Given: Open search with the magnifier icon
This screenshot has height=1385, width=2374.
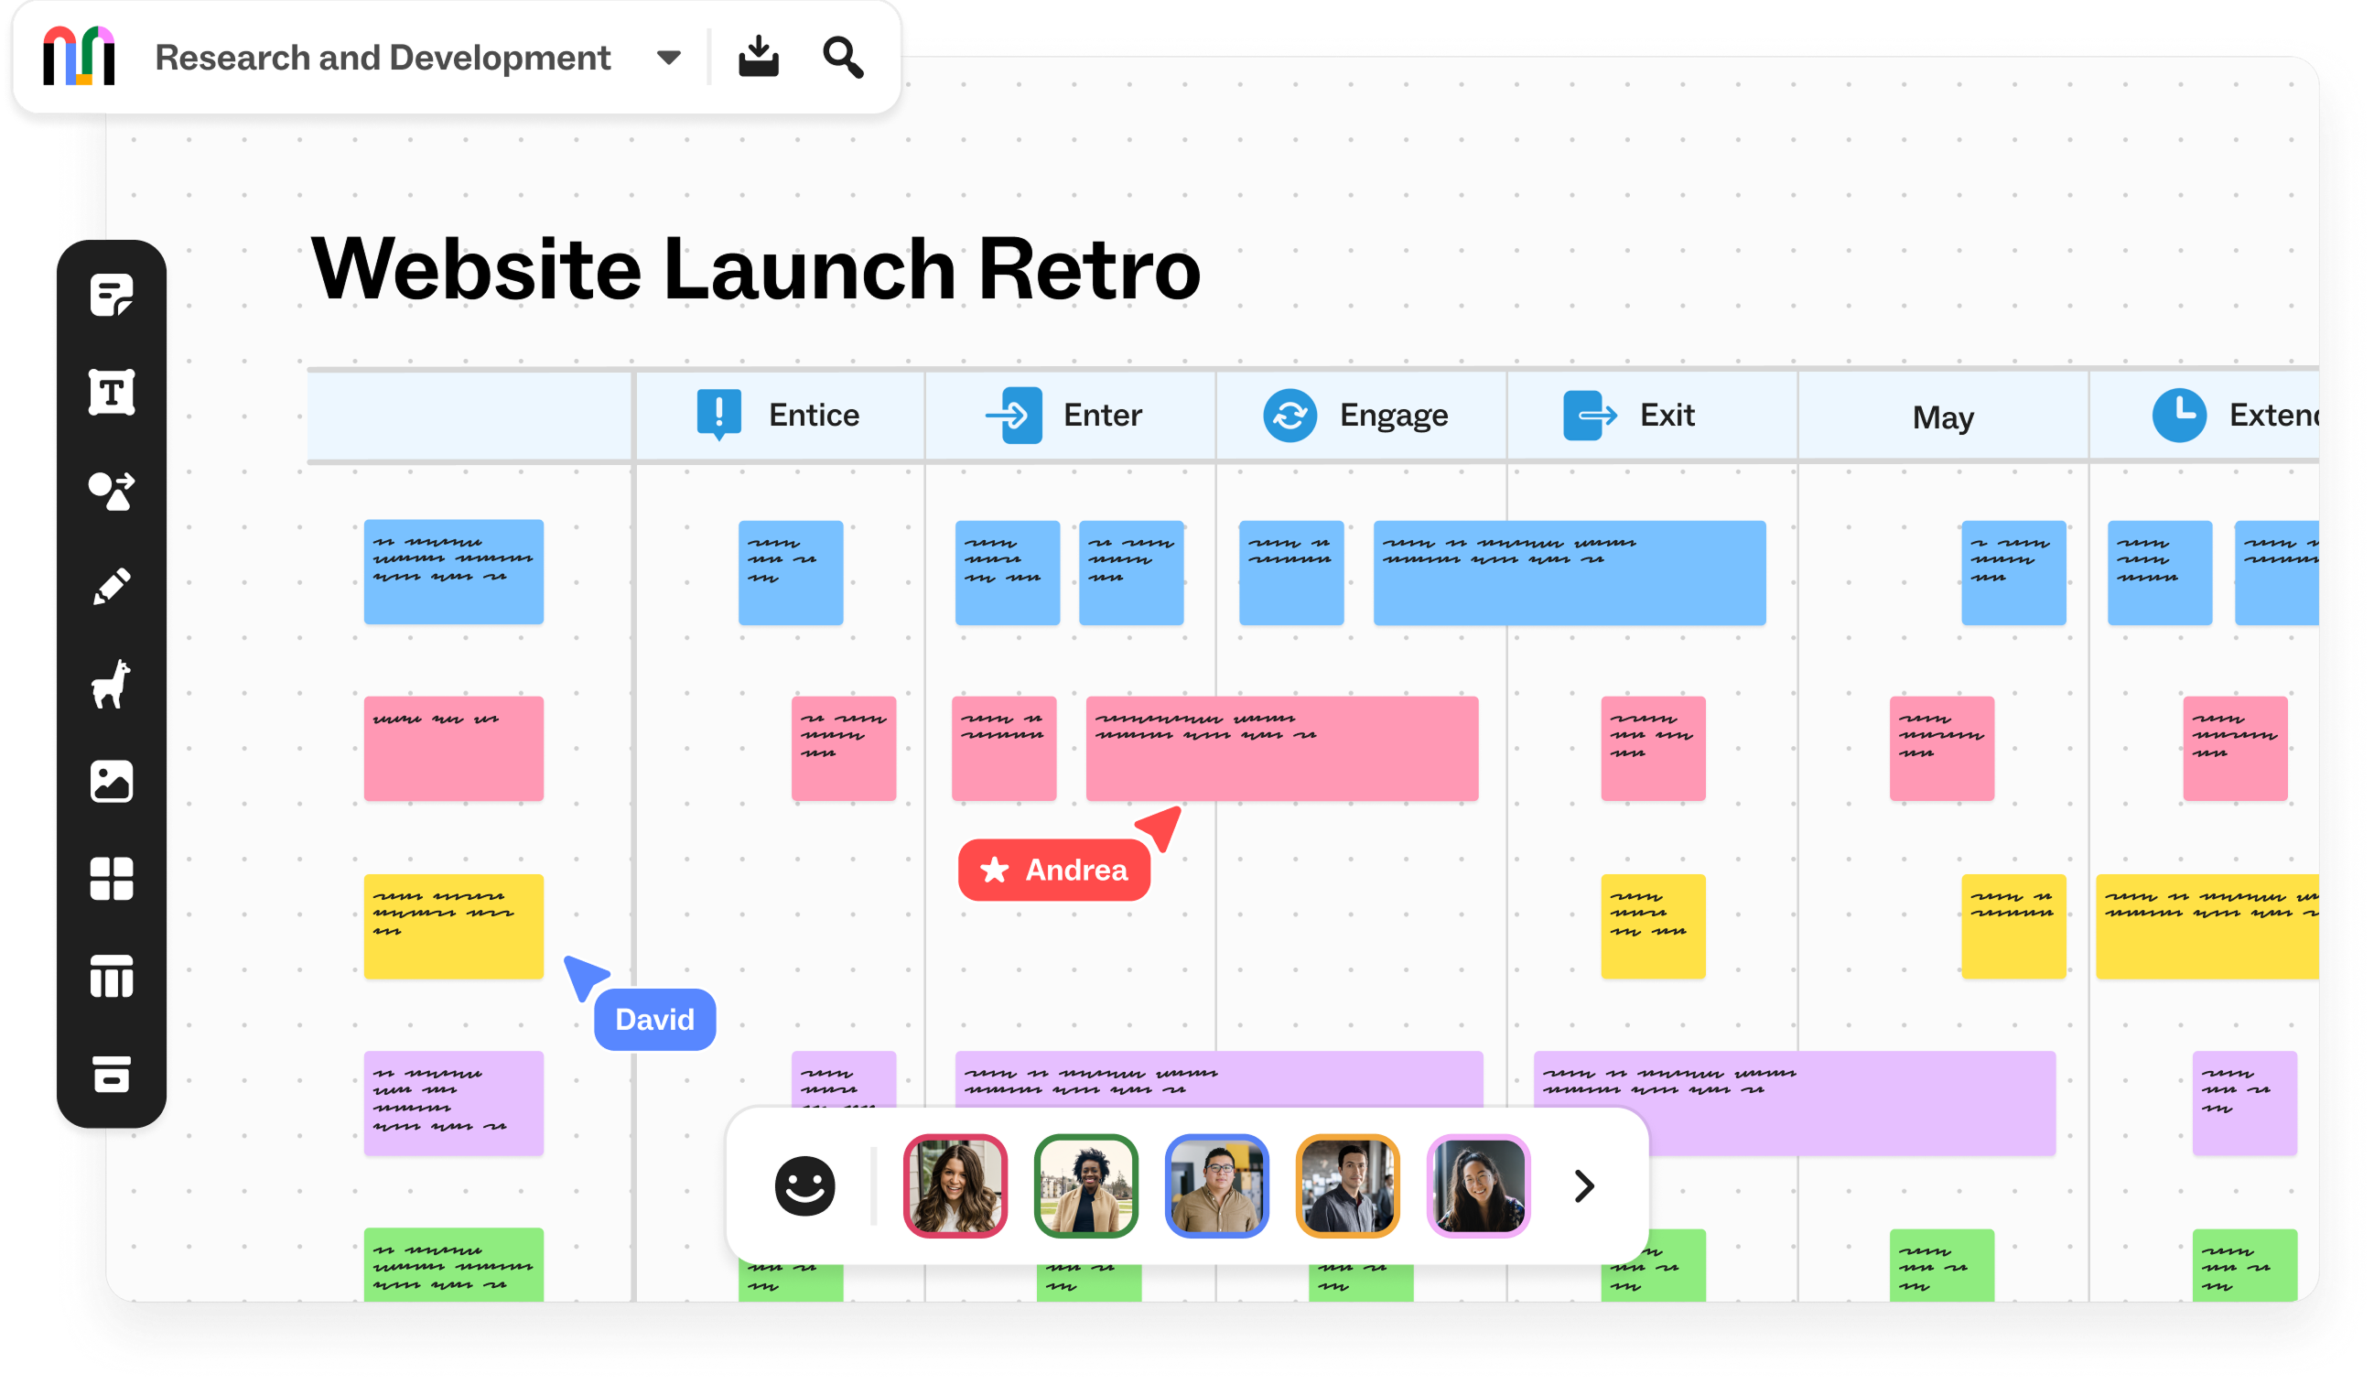Looking at the screenshot, I should pos(842,58).
